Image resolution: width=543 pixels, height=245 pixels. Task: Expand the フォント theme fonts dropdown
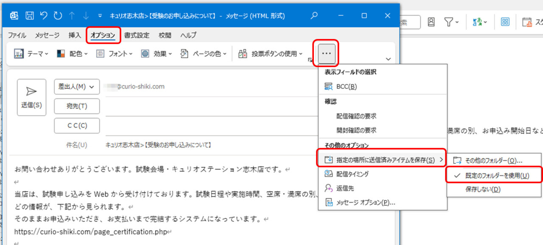tap(114, 54)
